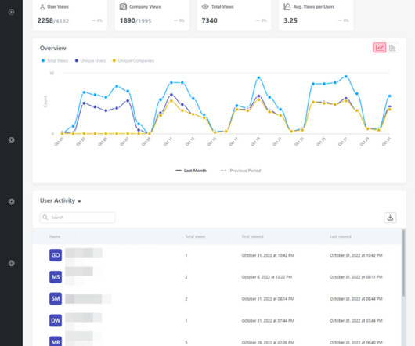This screenshot has width=415, height=346.
Task: Switch to the bar chart view
Action: tap(392, 48)
